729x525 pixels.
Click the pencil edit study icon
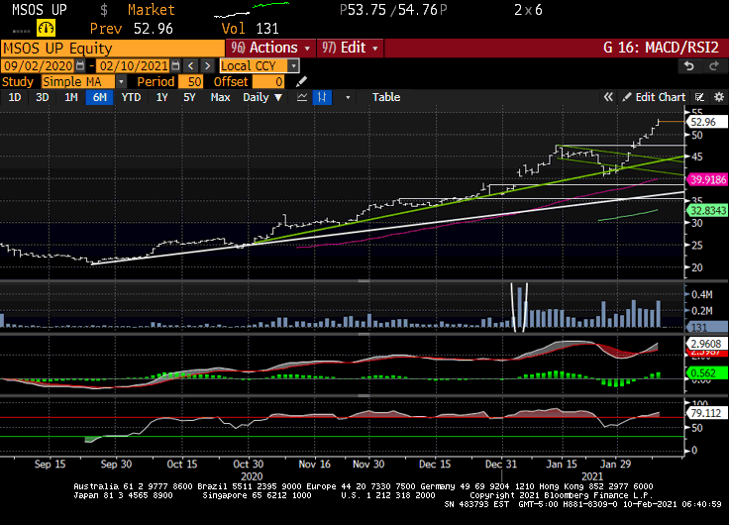pyautogui.click(x=302, y=82)
